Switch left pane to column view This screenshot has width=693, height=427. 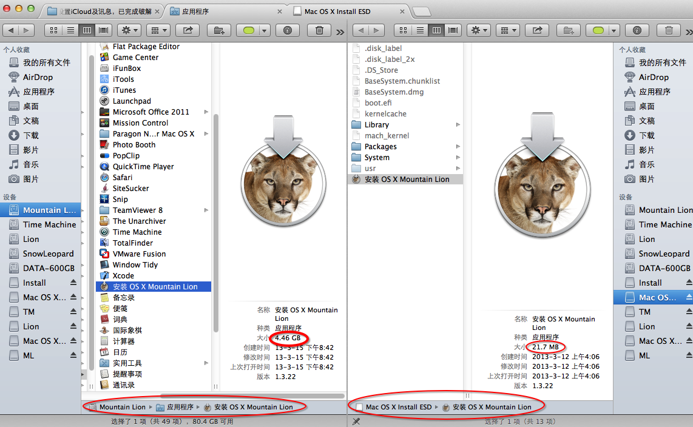[87, 30]
